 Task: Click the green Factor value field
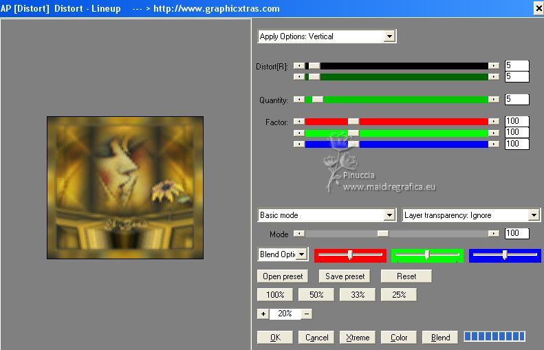click(516, 133)
